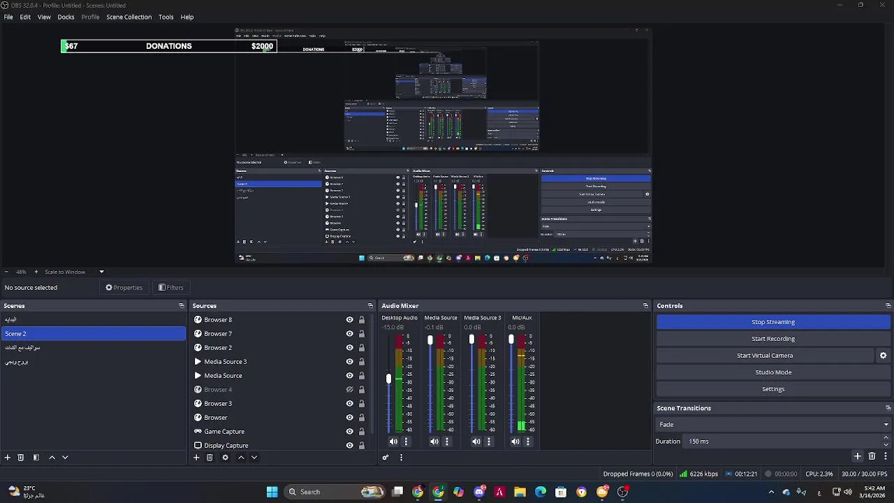The image size is (894, 503).
Task: Adjust Desktop Audio volume slider
Action: tap(389, 379)
